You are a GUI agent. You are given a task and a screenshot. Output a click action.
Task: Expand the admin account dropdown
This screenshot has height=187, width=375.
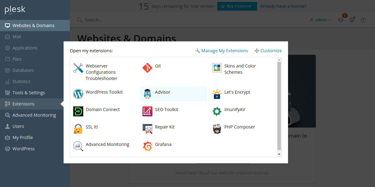click(x=321, y=20)
